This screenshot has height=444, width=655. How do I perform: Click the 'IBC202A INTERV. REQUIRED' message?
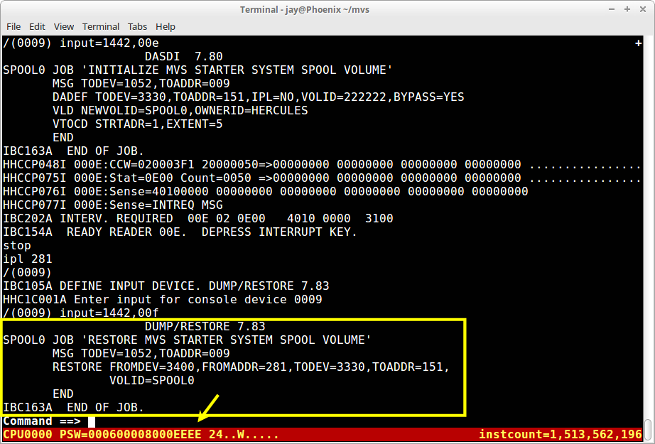pyautogui.click(x=198, y=219)
